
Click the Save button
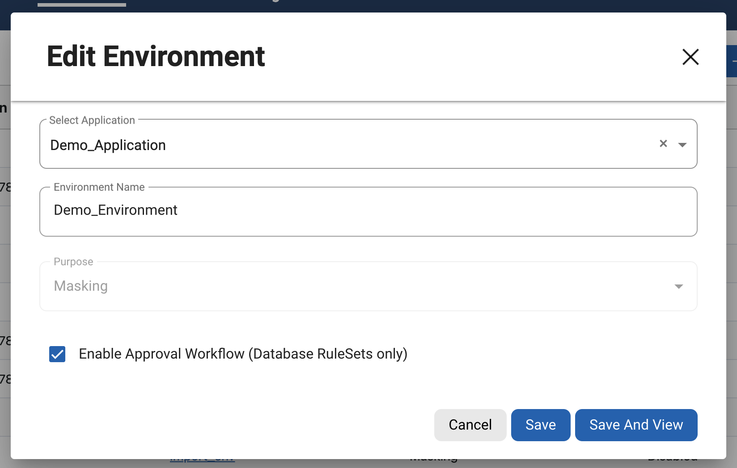540,425
